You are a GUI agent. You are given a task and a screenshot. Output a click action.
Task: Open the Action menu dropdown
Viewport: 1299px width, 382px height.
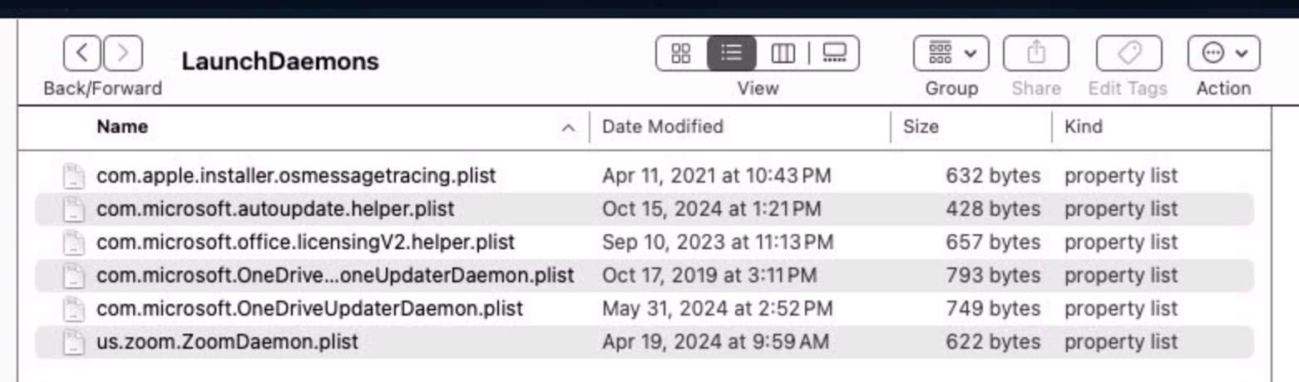[1223, 55]
